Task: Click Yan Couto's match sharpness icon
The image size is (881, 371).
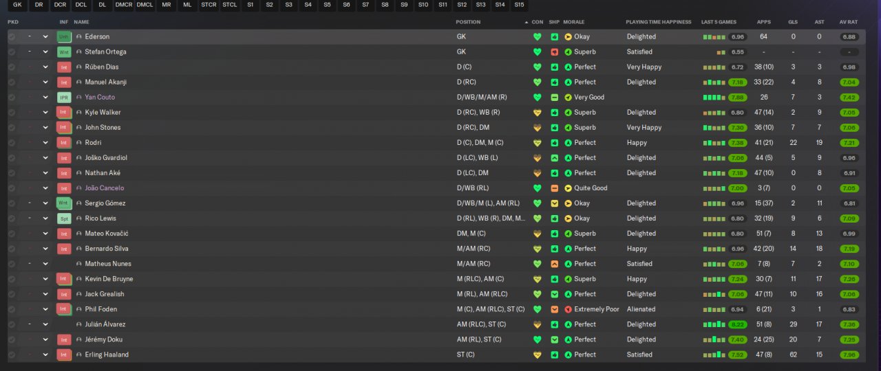Action: tap(555, 97)
